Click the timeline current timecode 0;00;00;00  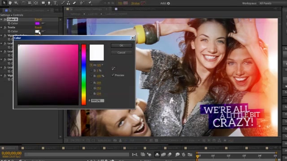pyautogui.click(x=12, y=153)
